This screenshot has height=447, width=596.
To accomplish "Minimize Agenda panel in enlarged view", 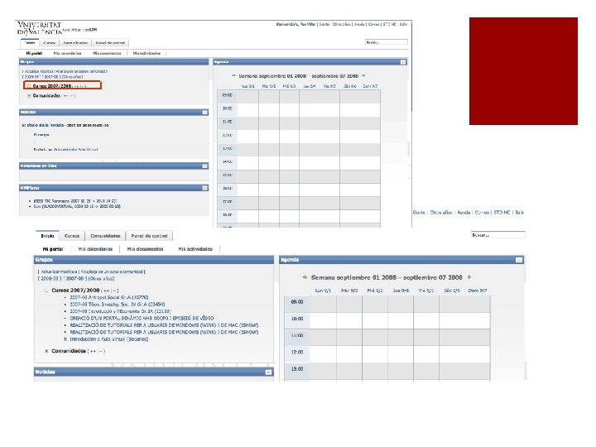I will click(x=519, y=260).
